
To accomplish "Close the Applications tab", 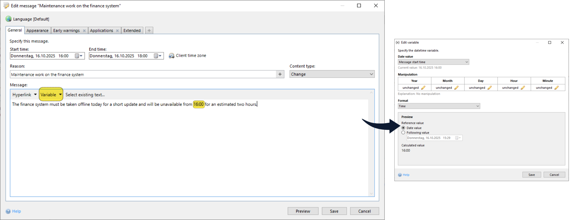I will 117,31.
